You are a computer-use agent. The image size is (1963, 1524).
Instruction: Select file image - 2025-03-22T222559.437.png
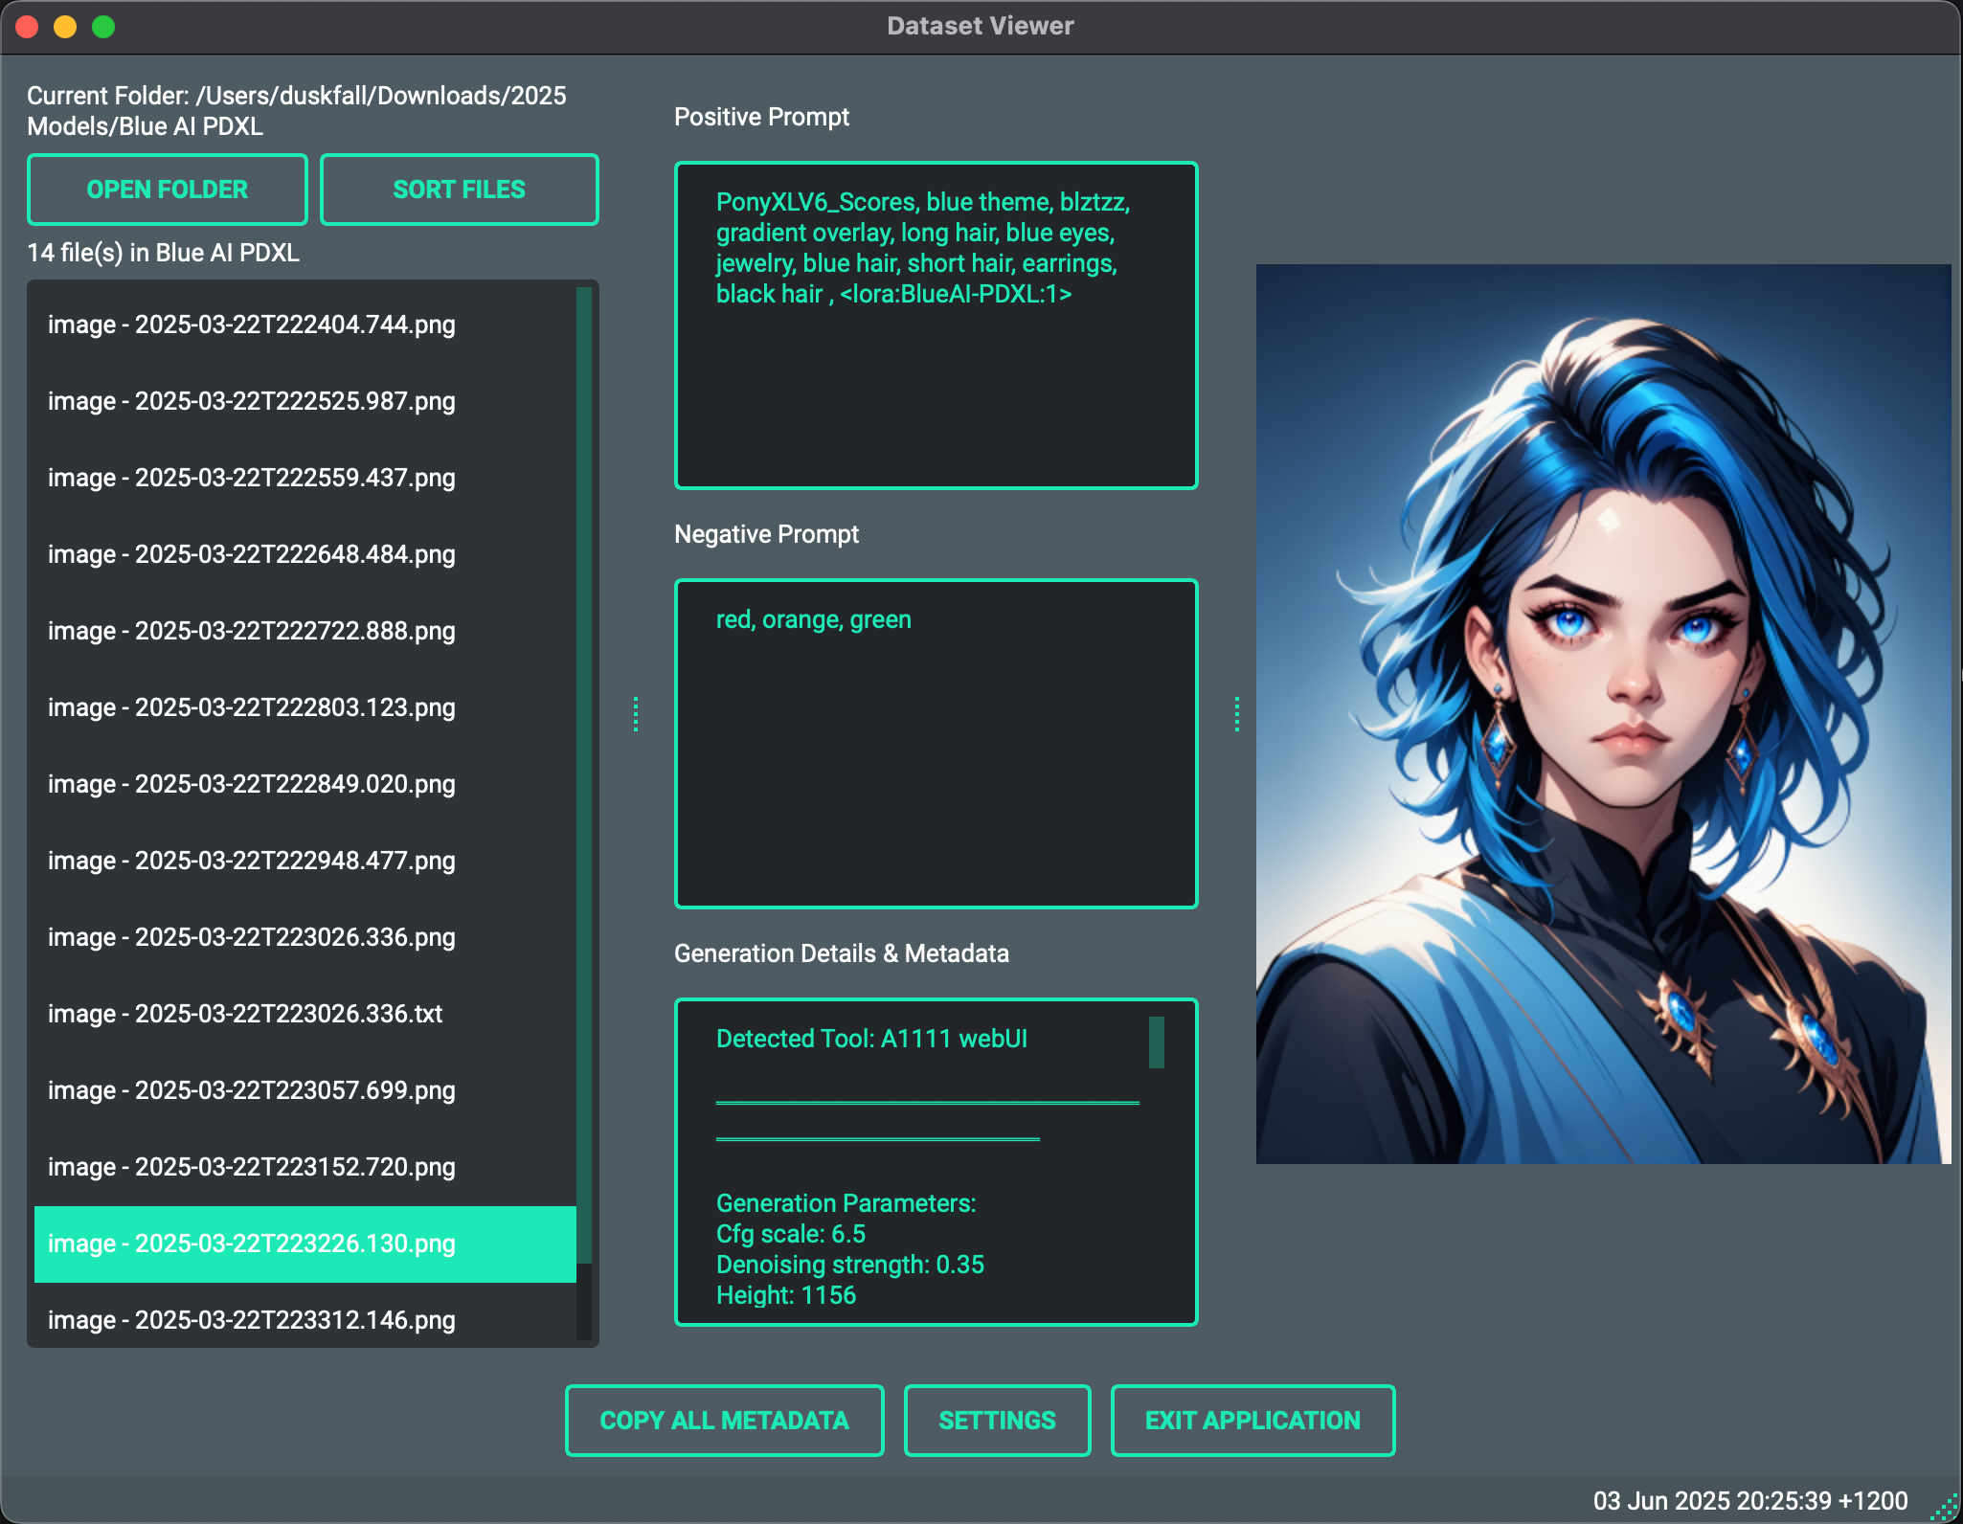pyautogui.click(x=252, y=478)
